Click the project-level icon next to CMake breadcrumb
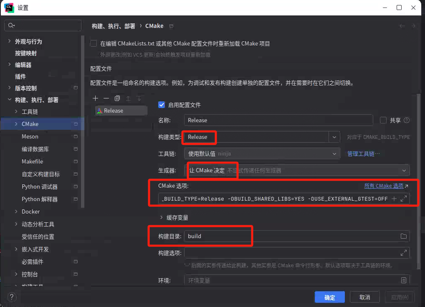 click(171, 26)
